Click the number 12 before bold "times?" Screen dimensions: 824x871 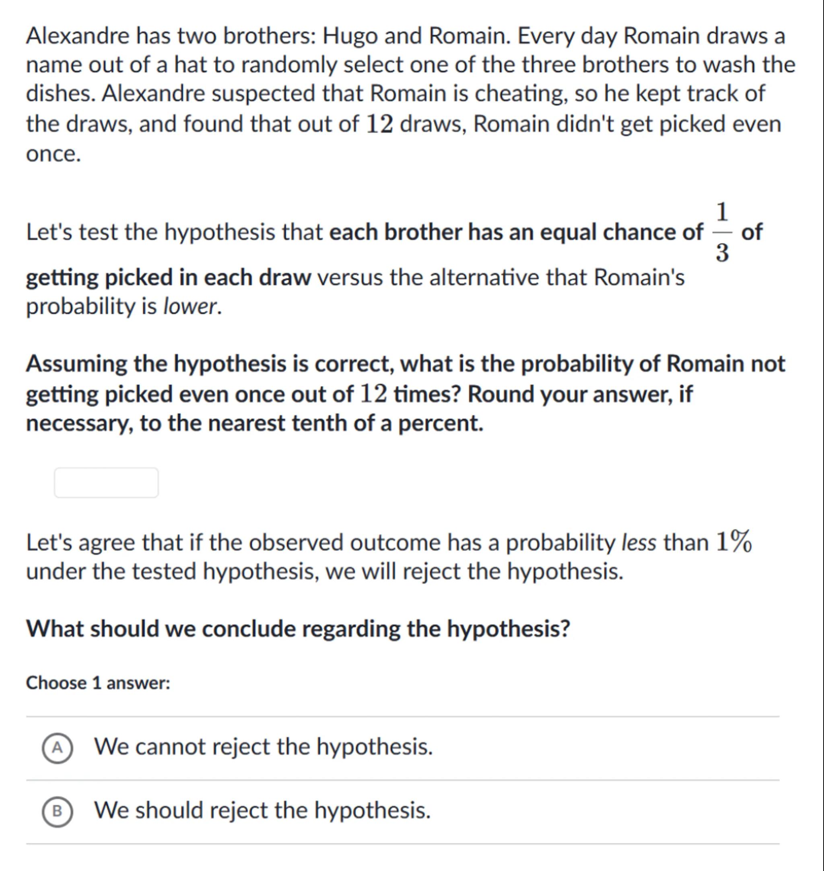(x=373, y=394)
